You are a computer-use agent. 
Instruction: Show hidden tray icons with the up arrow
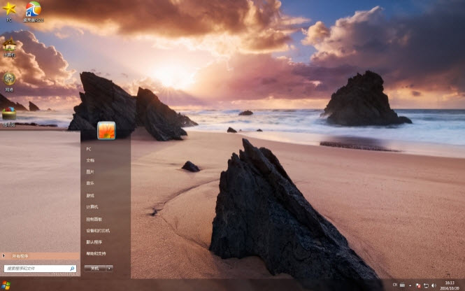pyautogui.click(x=410, y=285)
